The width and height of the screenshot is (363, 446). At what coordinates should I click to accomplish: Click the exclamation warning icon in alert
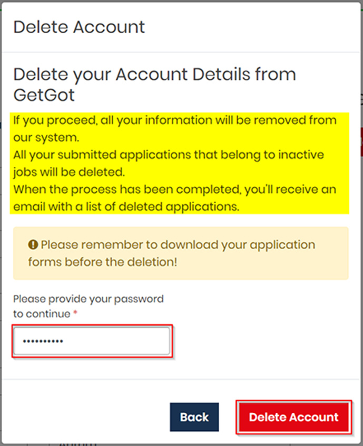(33, 244)
